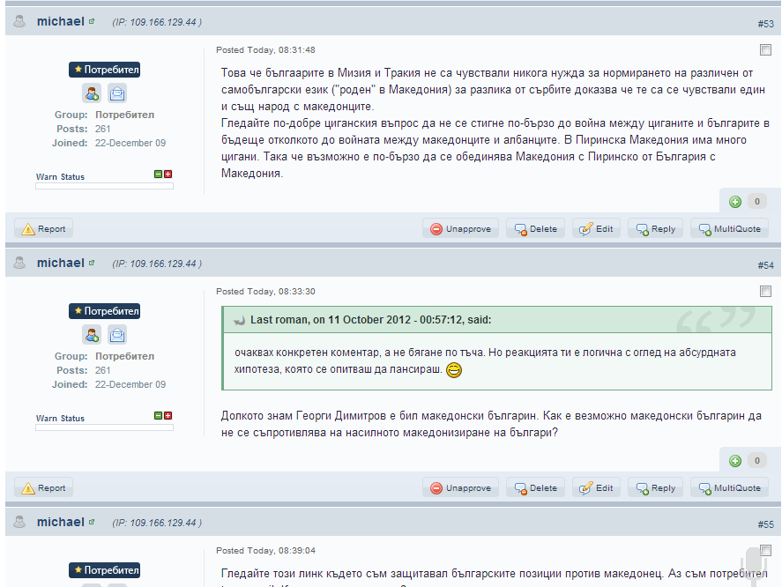Image resolution: width=782 pixels, height=587 pixels.
Task: Open profile popup icon beside michael in post #53
Action: tap(92, 21)
